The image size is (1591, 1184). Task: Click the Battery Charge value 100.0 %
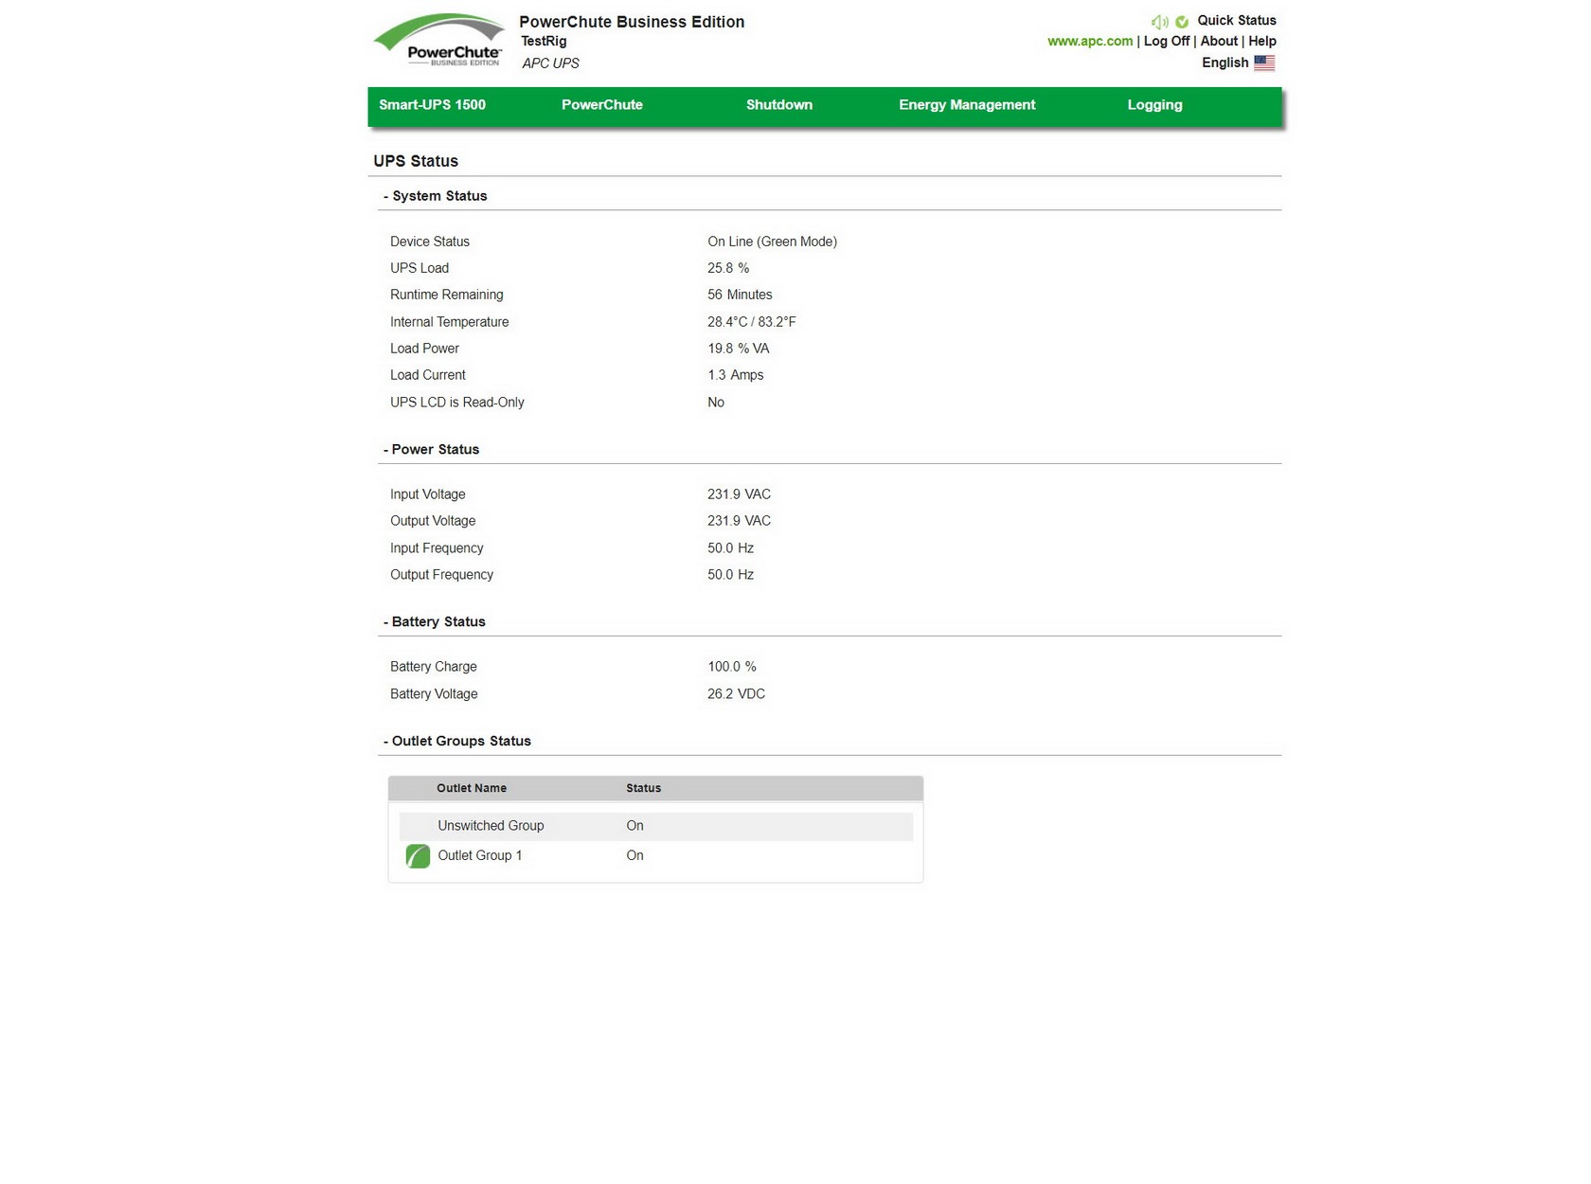tap(731, 667)
